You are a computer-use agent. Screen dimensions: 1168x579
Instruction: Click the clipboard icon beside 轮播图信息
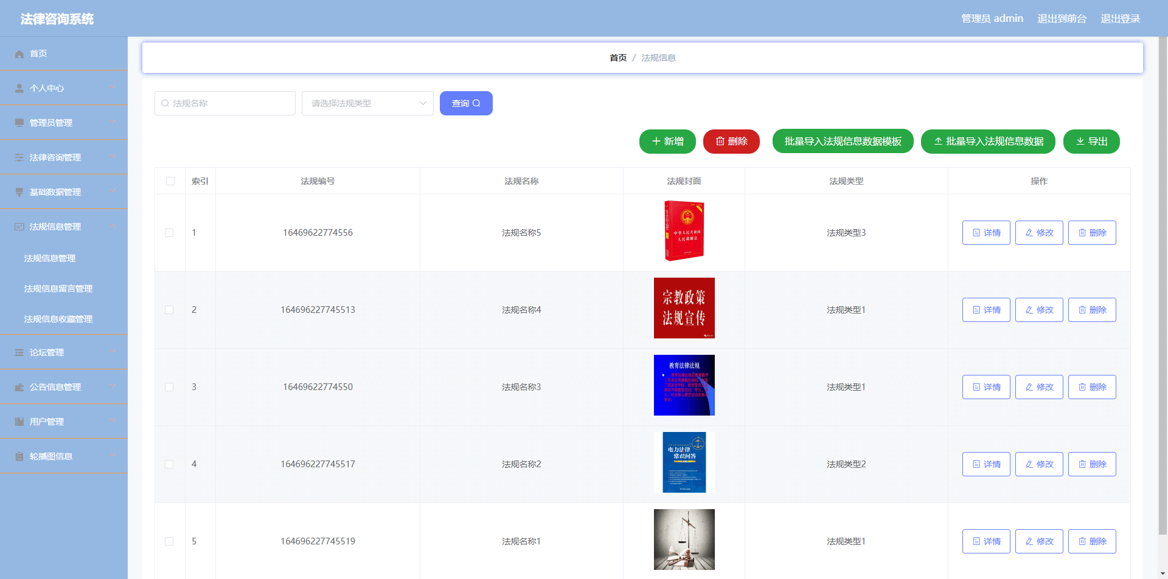[x=19, y=457]
